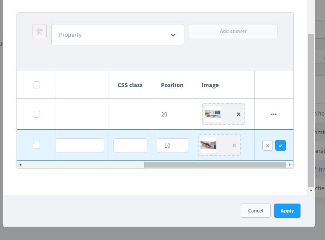Click the horizontal scrollbar left arrow
The image size is (325, 240).
(x=20, y=165)
